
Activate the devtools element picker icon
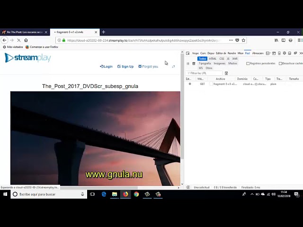(x=187, y=53)
